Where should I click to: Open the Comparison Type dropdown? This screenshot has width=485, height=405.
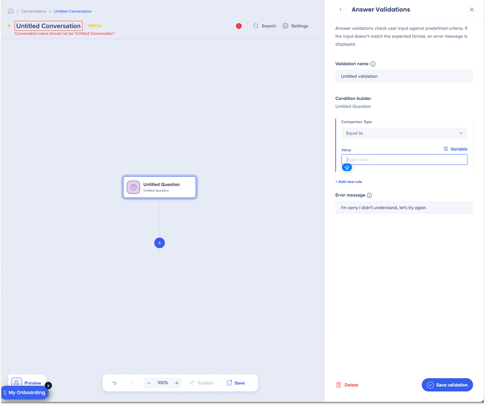pyautogui.click(x=404, y=133)
